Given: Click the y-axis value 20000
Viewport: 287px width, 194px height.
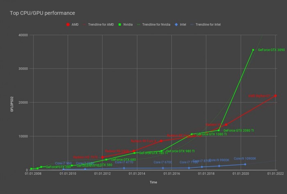Looking at the screenshot, I should [23, 103].
